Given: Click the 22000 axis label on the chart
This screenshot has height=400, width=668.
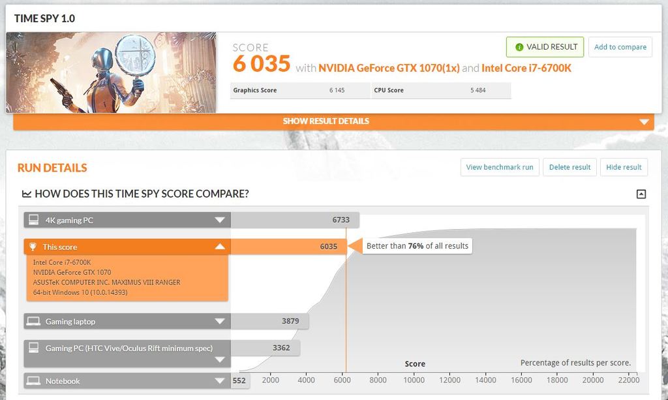Looking at the screenshot, I should pyautogui.click(x=629, y=380).
